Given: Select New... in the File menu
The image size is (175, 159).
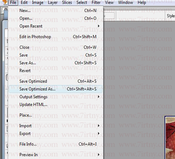Looking at the screenshot, I should [56, 10].
